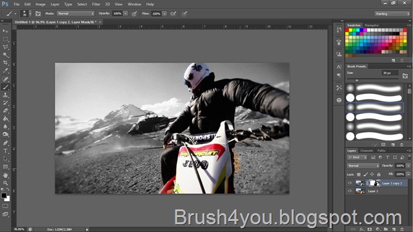Image resolution: width=413 pixels, height=232 pixels.
Task: Select the Magic Wand tool
Action: [x=5, y=55]
